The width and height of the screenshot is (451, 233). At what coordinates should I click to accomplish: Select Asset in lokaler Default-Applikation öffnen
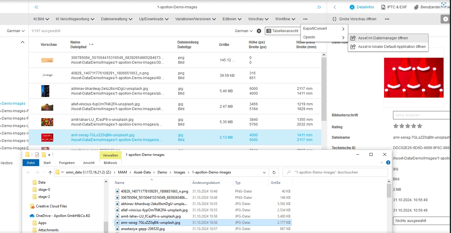click(x=392, y=47)
